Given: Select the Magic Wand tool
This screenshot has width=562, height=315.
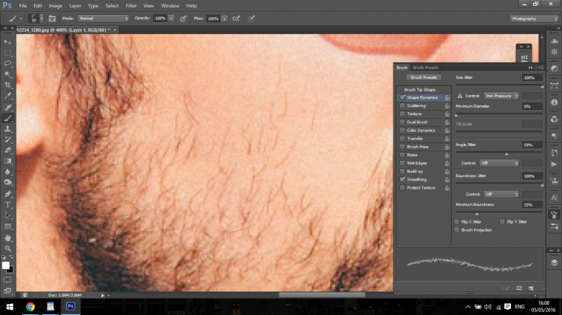Looking at the screenshot, I should click(x=7, y=75).
